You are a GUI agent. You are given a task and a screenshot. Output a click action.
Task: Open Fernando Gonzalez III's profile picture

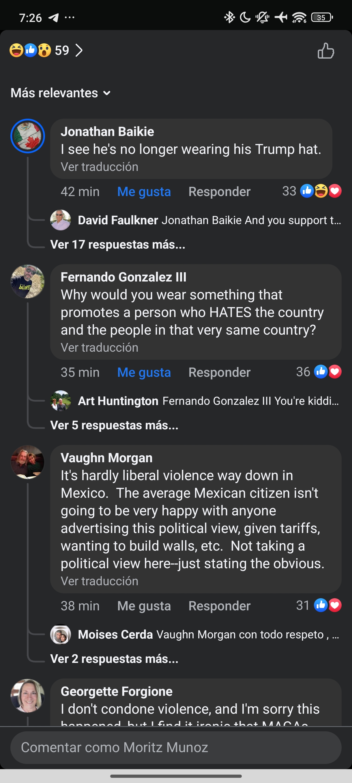(x=28, y=281)
